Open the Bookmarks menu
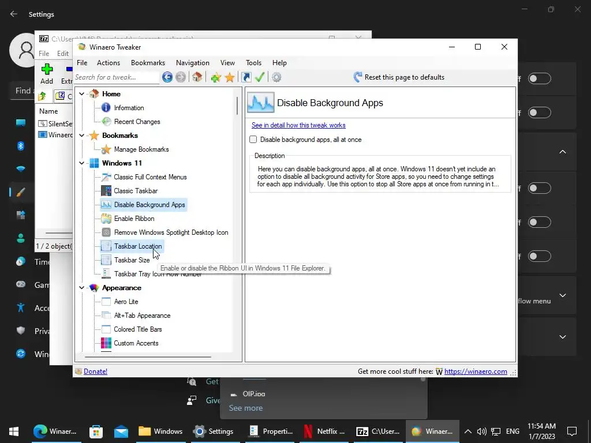Screen dimensions: 591x443 tap(148, 63)
